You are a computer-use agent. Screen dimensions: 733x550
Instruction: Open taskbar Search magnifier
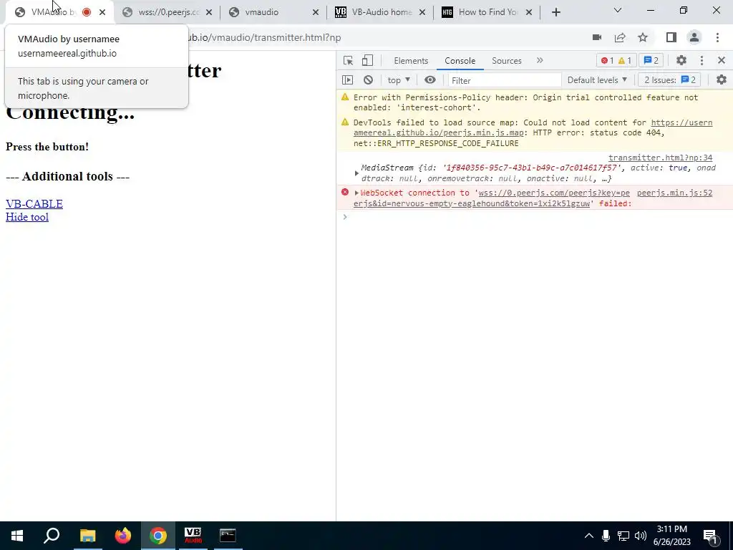52,536
